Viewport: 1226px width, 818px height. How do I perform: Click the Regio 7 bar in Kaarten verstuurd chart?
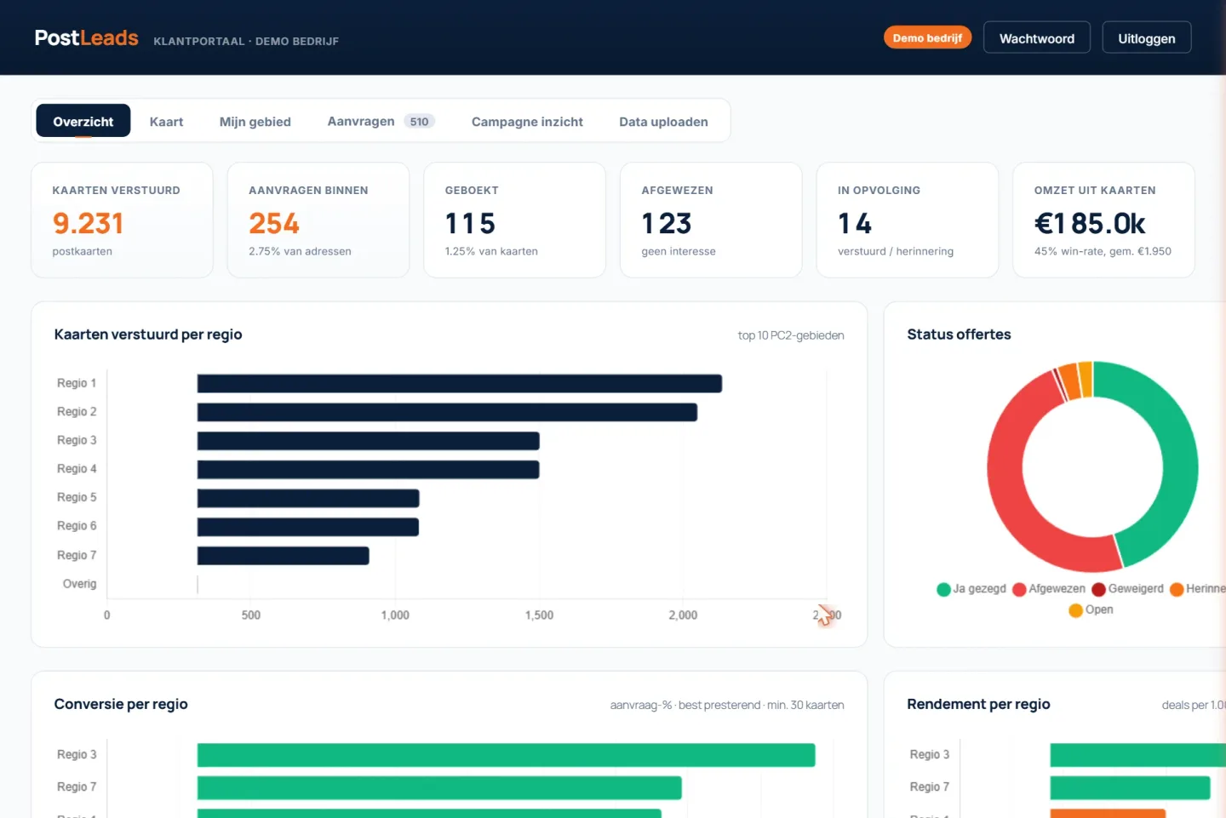(284, 556)
